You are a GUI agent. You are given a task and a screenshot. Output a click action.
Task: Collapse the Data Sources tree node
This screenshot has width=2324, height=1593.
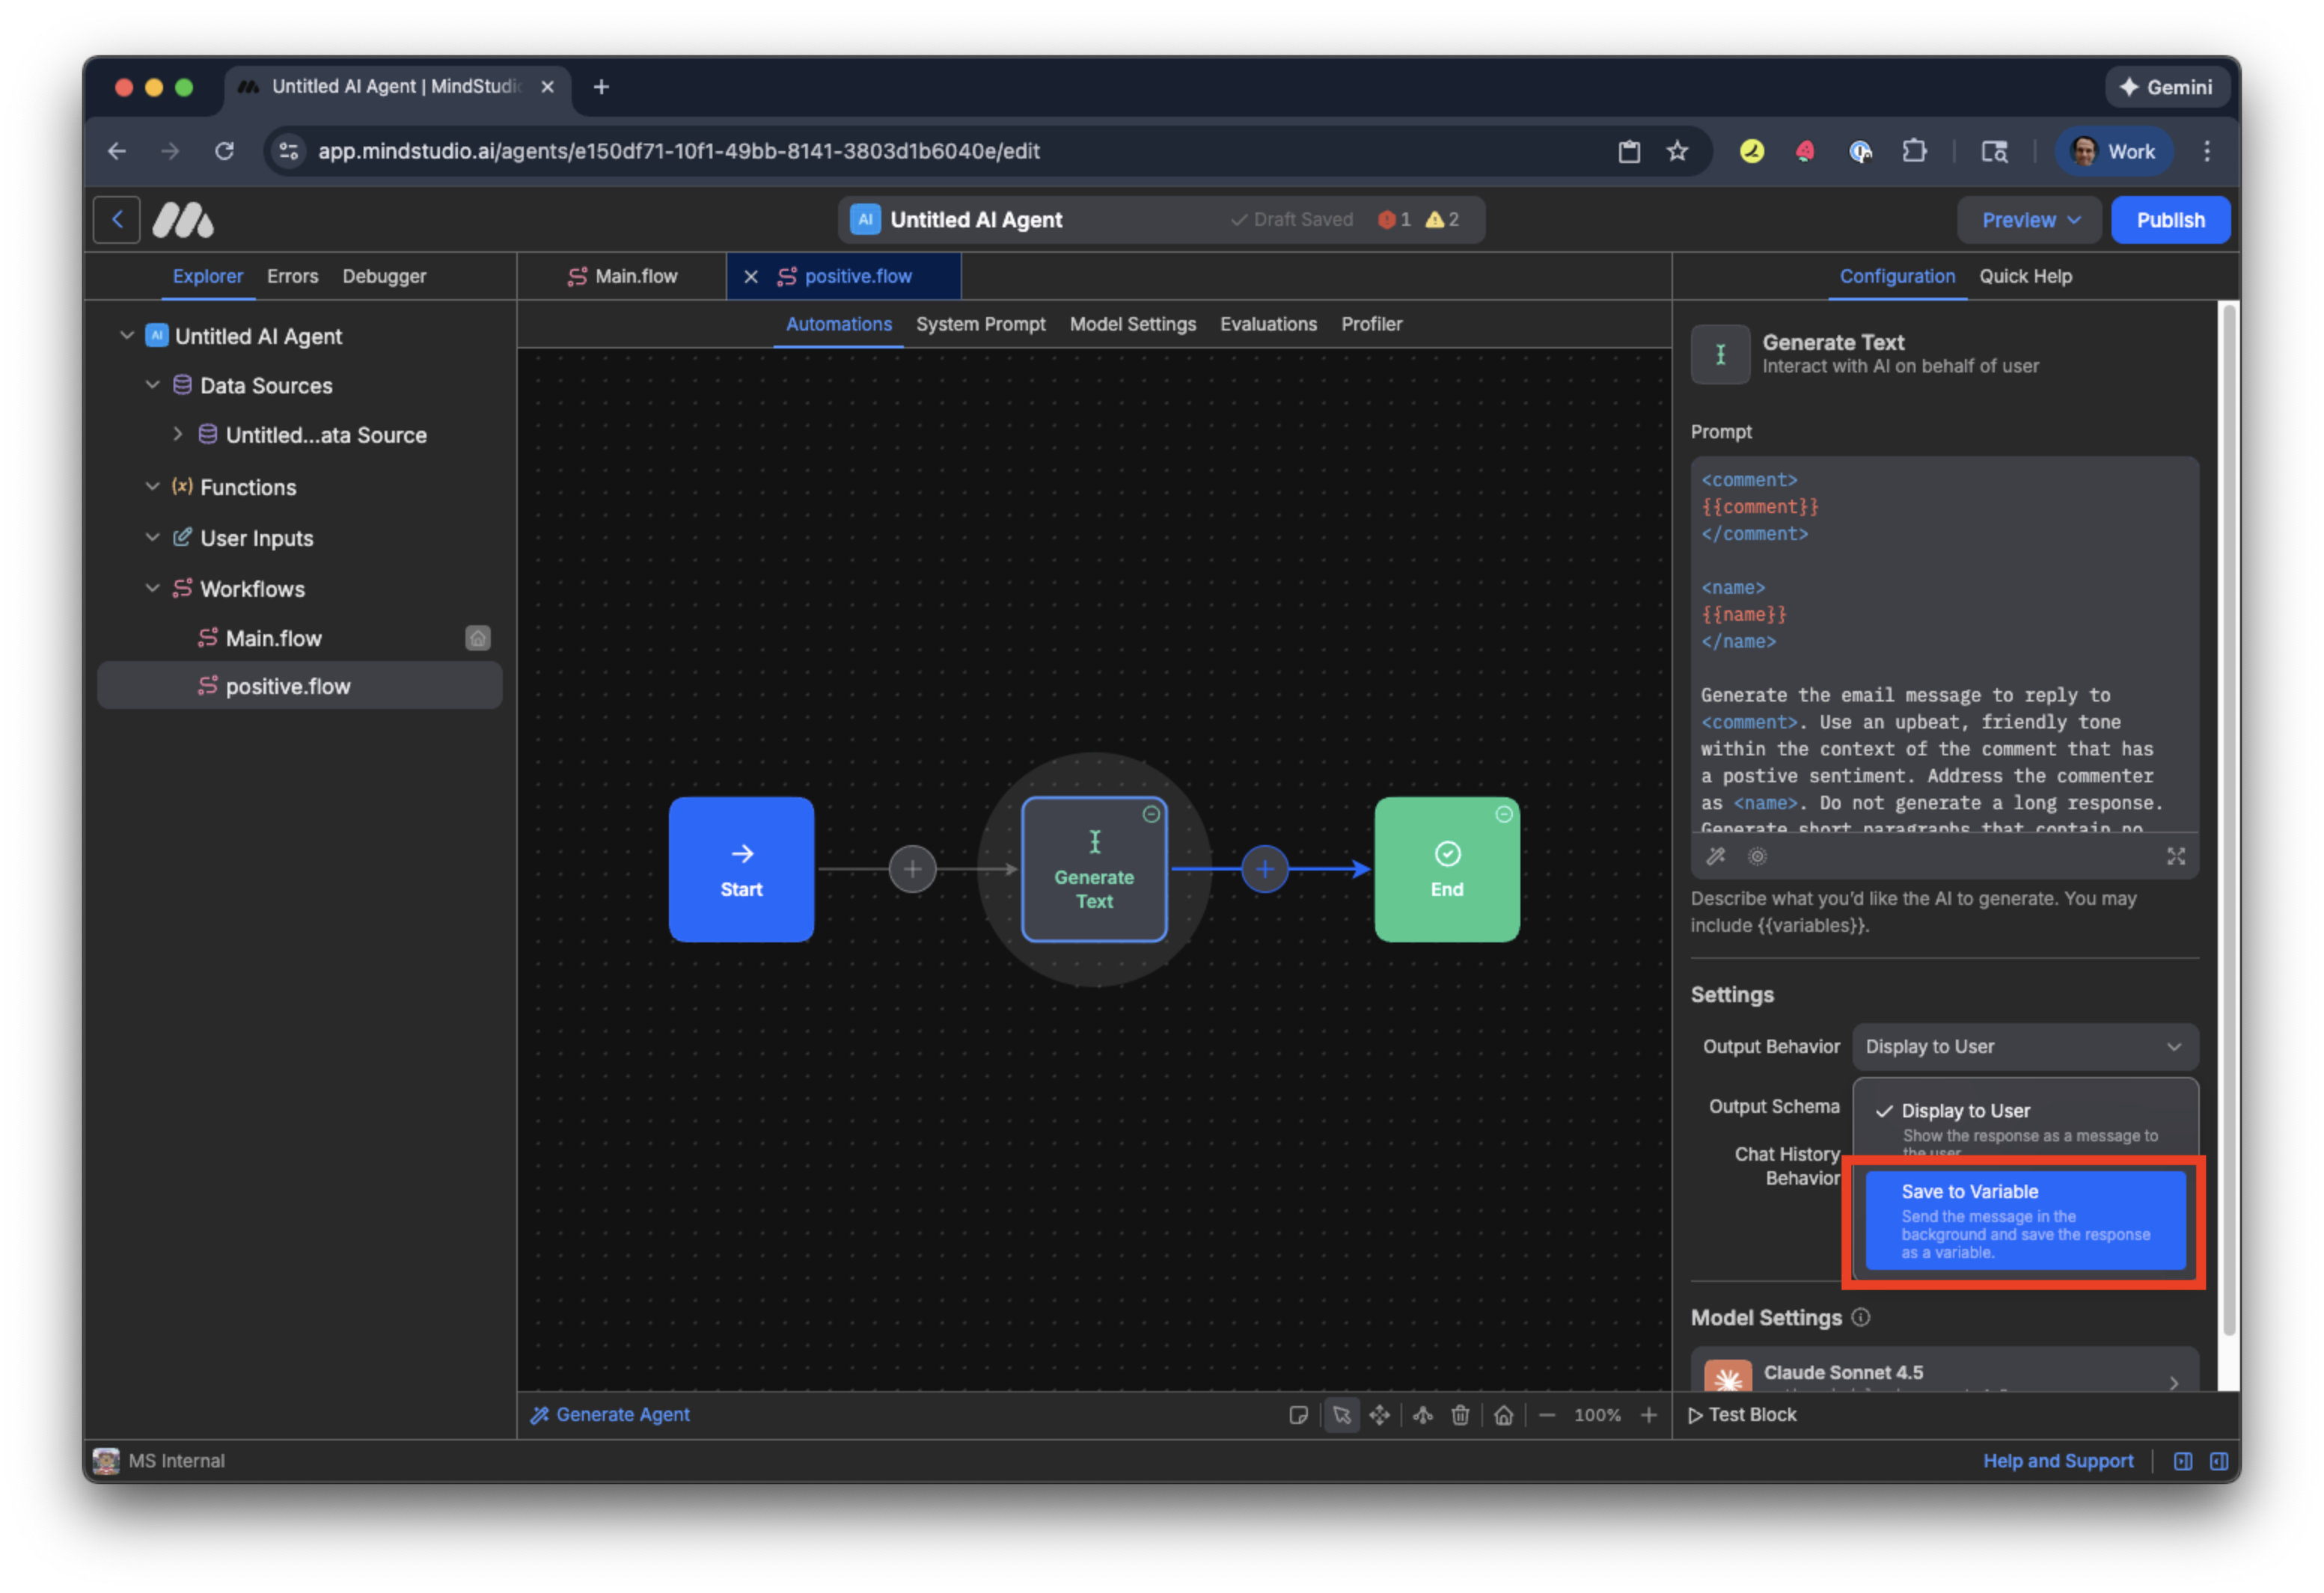tap(152, 386)
